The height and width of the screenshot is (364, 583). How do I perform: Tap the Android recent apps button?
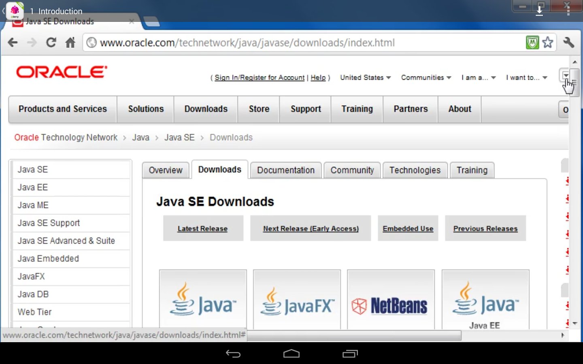click(350, 354)
